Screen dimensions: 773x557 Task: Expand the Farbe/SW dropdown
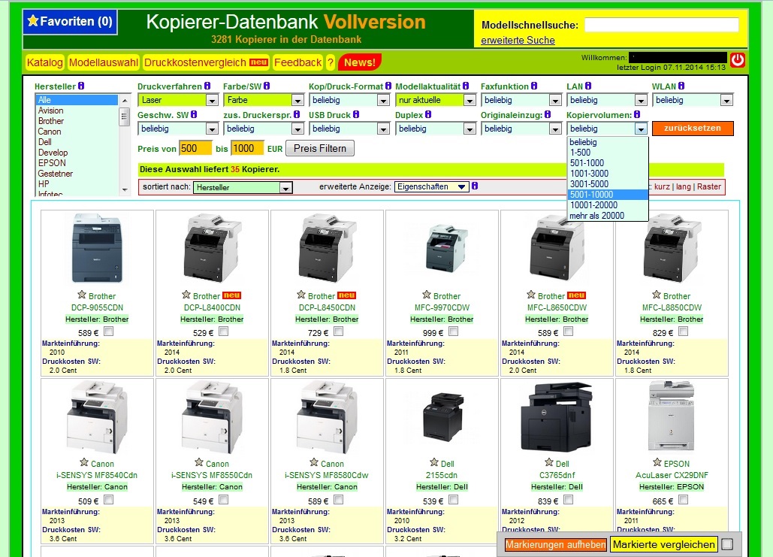click(x=264, y=100)
